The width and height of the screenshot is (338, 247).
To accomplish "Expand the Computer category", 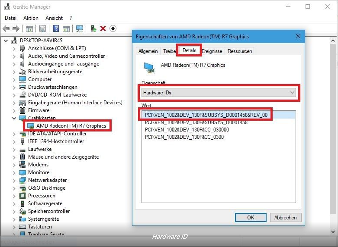I will click(x=14, y=79).
